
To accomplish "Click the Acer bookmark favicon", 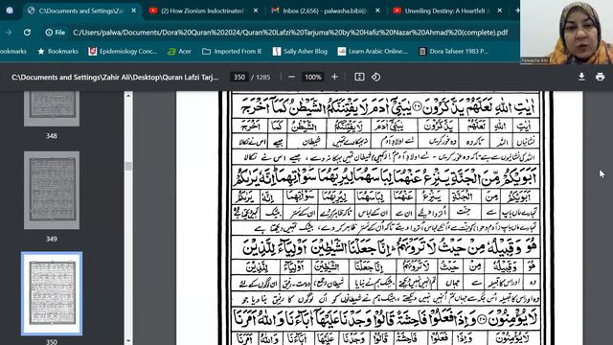I will pyautogui.click(x=171, y=51).
